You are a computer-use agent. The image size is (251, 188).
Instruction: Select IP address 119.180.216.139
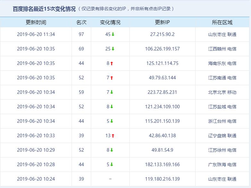click(x=162, y=179)
